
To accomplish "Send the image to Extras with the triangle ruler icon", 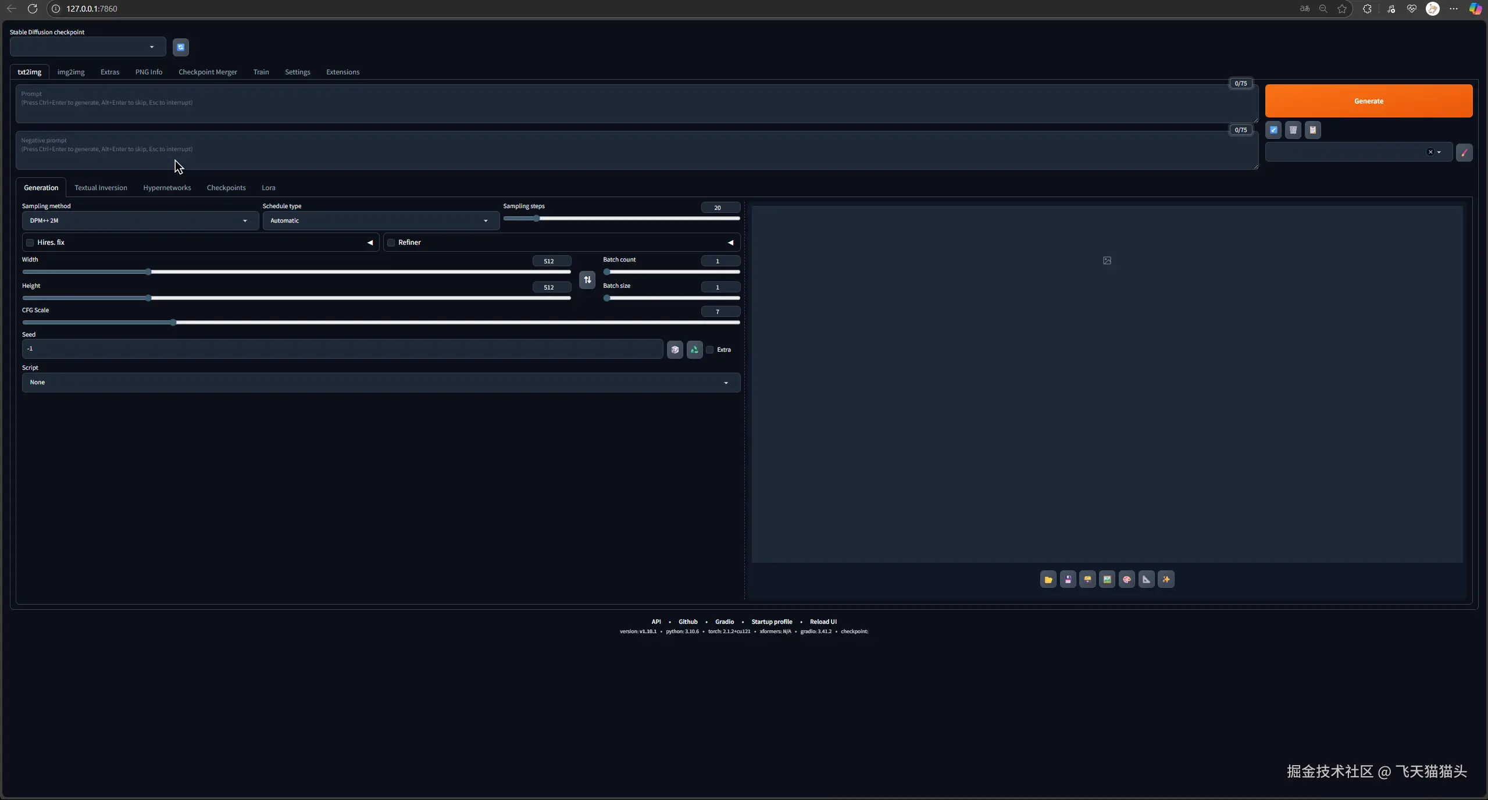I will tap(1147, 579).
